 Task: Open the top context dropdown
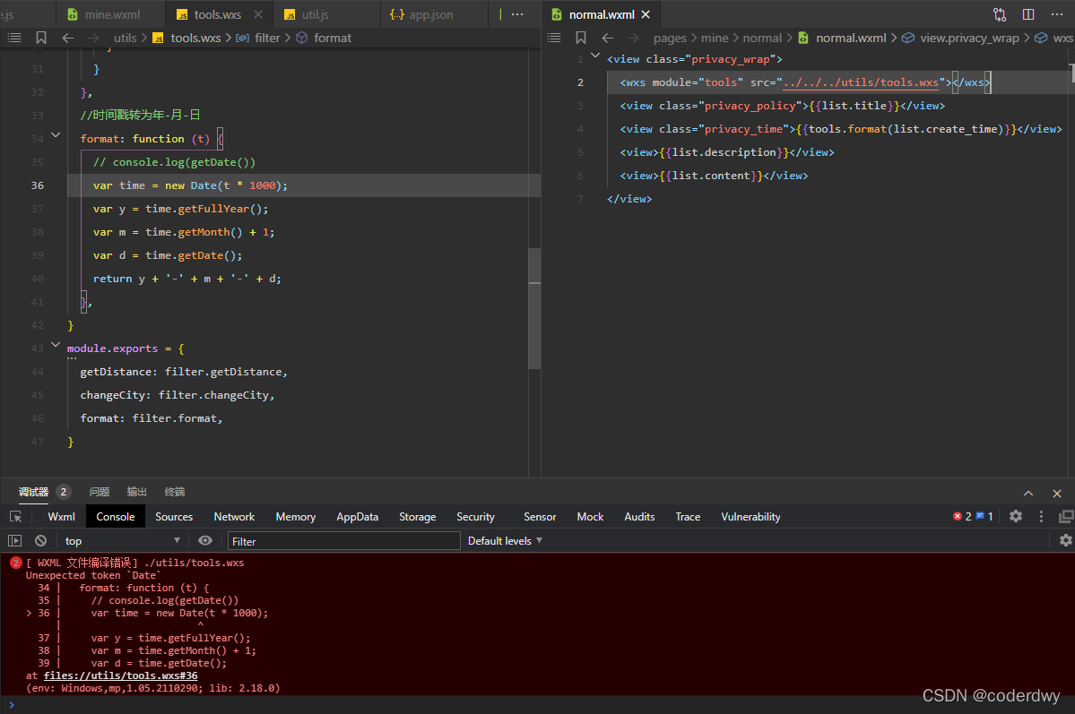(x=122, y=540)
